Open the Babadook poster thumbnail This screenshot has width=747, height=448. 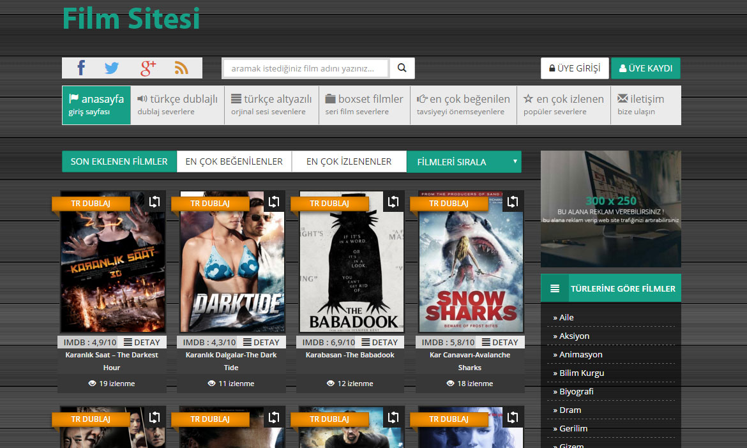(x=352, y=262)
